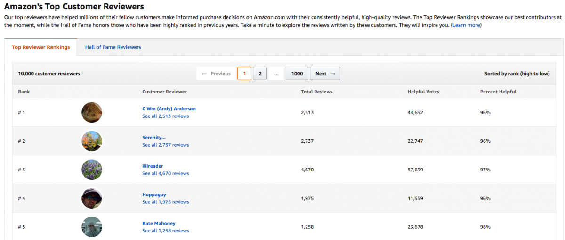
Task: Open Serenity's profile picture
Action: point(92,141)
